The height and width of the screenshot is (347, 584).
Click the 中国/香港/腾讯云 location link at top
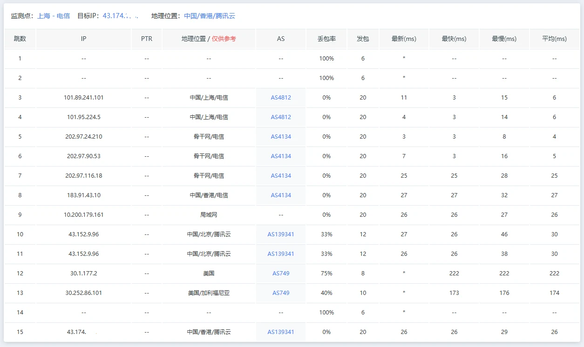210,16
